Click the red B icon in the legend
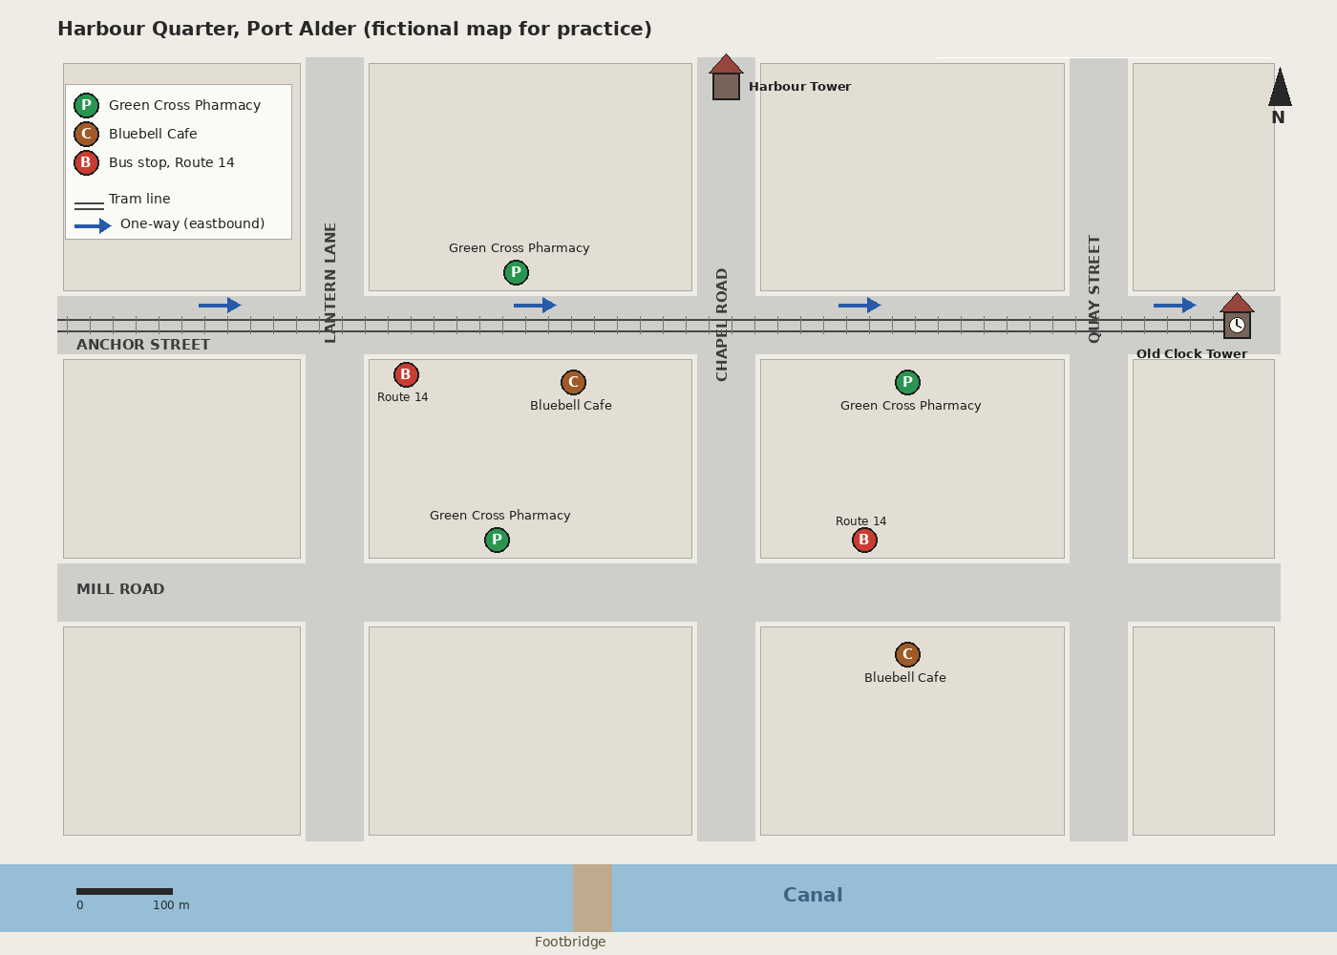This screenshot has width=1337, height=955. tap(86, 162)
